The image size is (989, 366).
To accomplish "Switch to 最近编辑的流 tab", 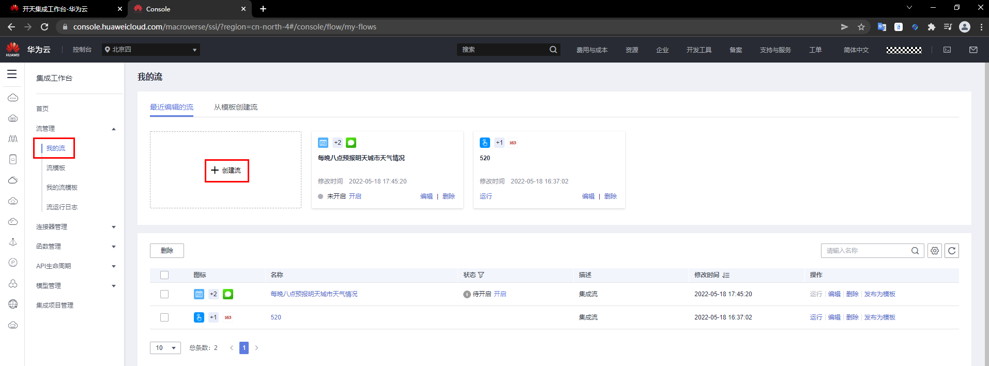I will tap(172, 107).
